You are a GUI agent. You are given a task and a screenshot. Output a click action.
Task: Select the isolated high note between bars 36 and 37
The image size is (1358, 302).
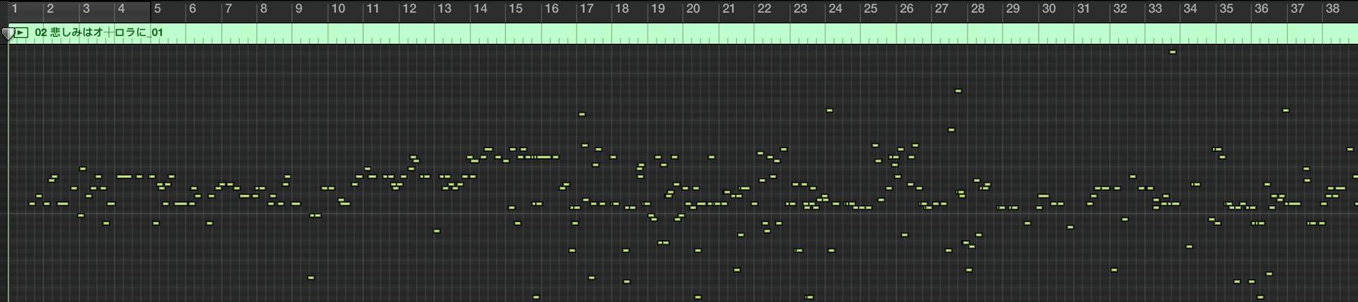(1285, 110)
